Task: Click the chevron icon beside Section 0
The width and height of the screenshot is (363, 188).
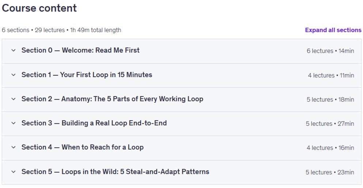Action: point(14,50)
